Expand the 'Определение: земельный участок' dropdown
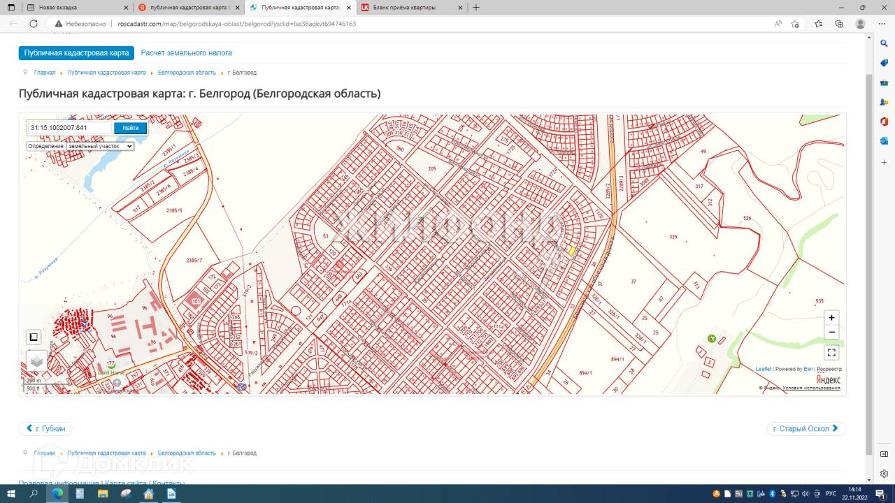This screenshot has height=503, width=895. (x=80, y=146)
